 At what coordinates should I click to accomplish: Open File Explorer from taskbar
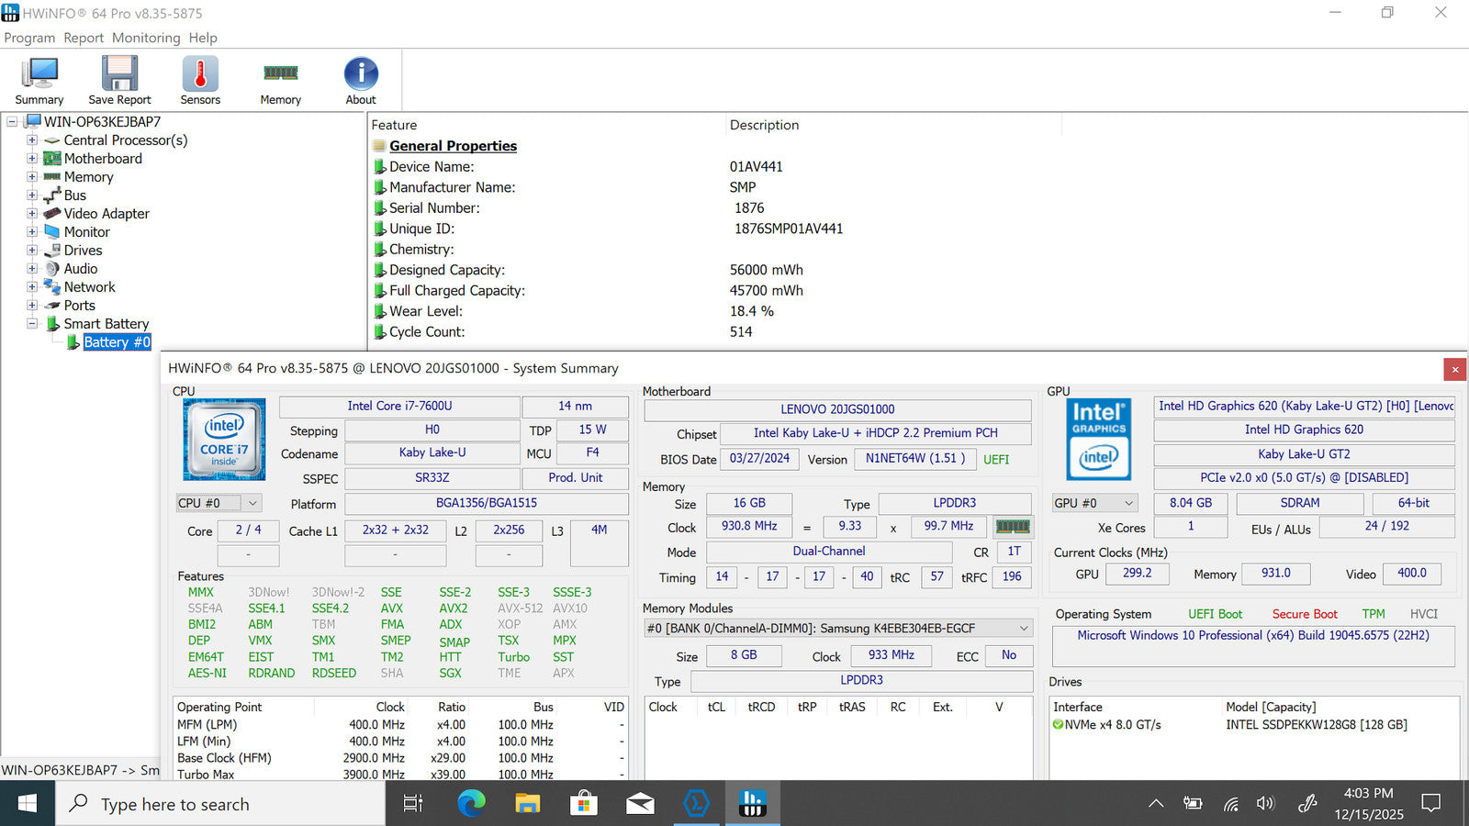click(x=527, y=804)
